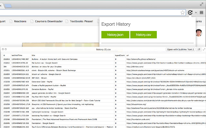
Task: Select the 'Top 5 Core Differences' title cell
Action: 72,127
